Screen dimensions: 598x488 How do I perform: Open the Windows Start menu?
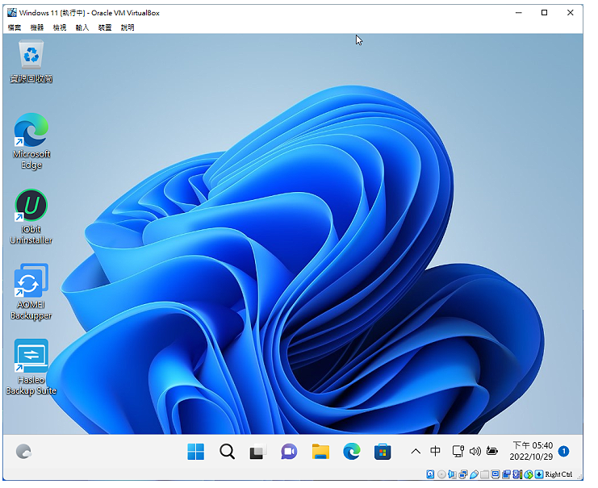(x=195, y=452)
